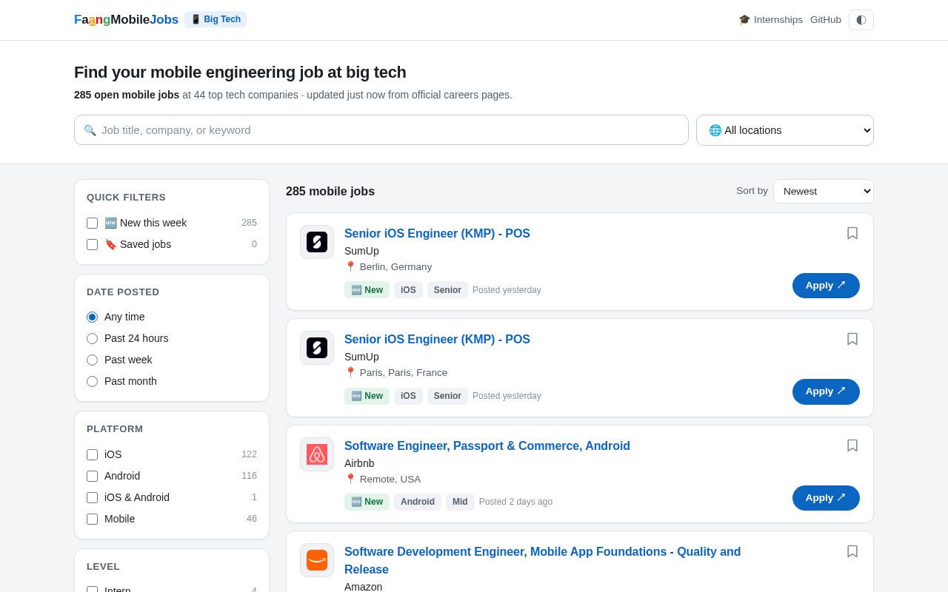Click the Big Tech badge
The image size is (948, 592).
[216, 19]
